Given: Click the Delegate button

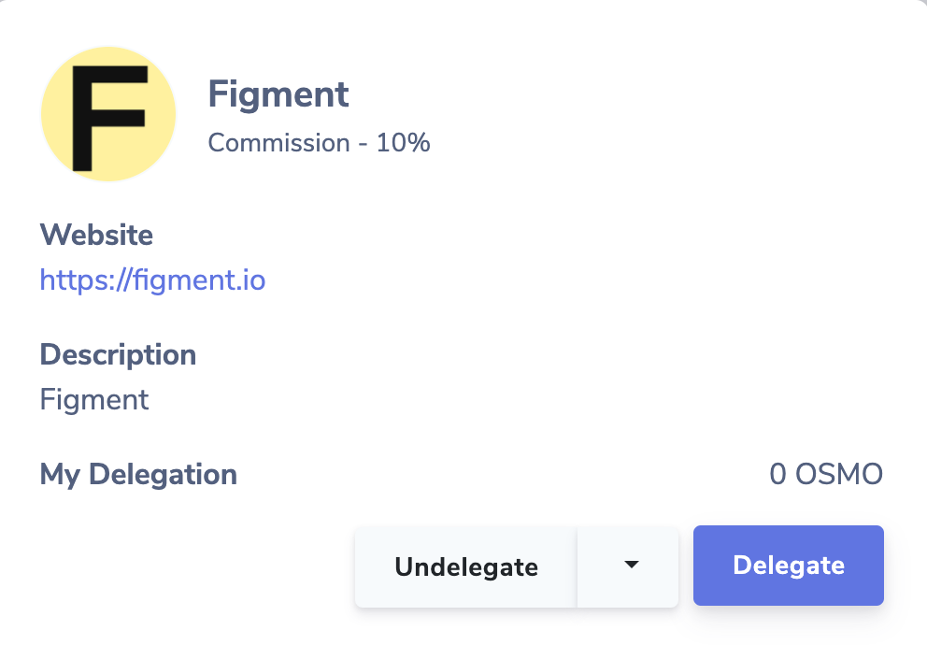Looking at the screenshot, I should 789,566.
